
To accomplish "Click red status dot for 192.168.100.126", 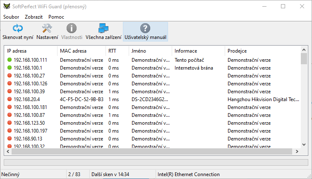I will 10,84.
